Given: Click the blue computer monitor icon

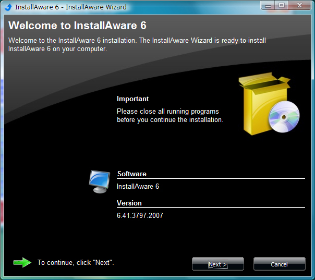Looking at the screenshot, I should pyautogui.click(x=100, y=181).
